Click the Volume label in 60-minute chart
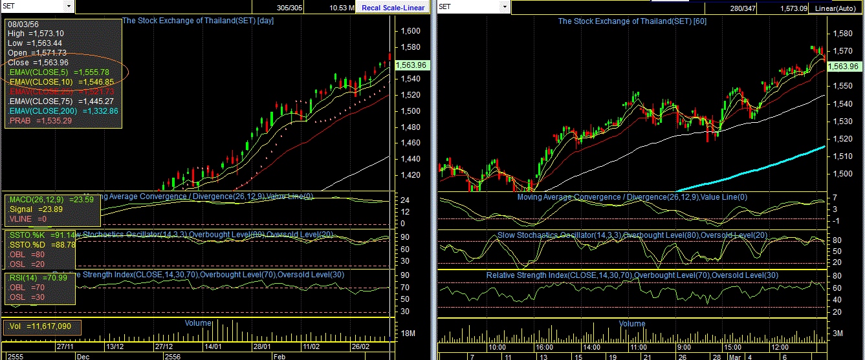Screen dimensions: 865x360 click(x=632, y=324)
